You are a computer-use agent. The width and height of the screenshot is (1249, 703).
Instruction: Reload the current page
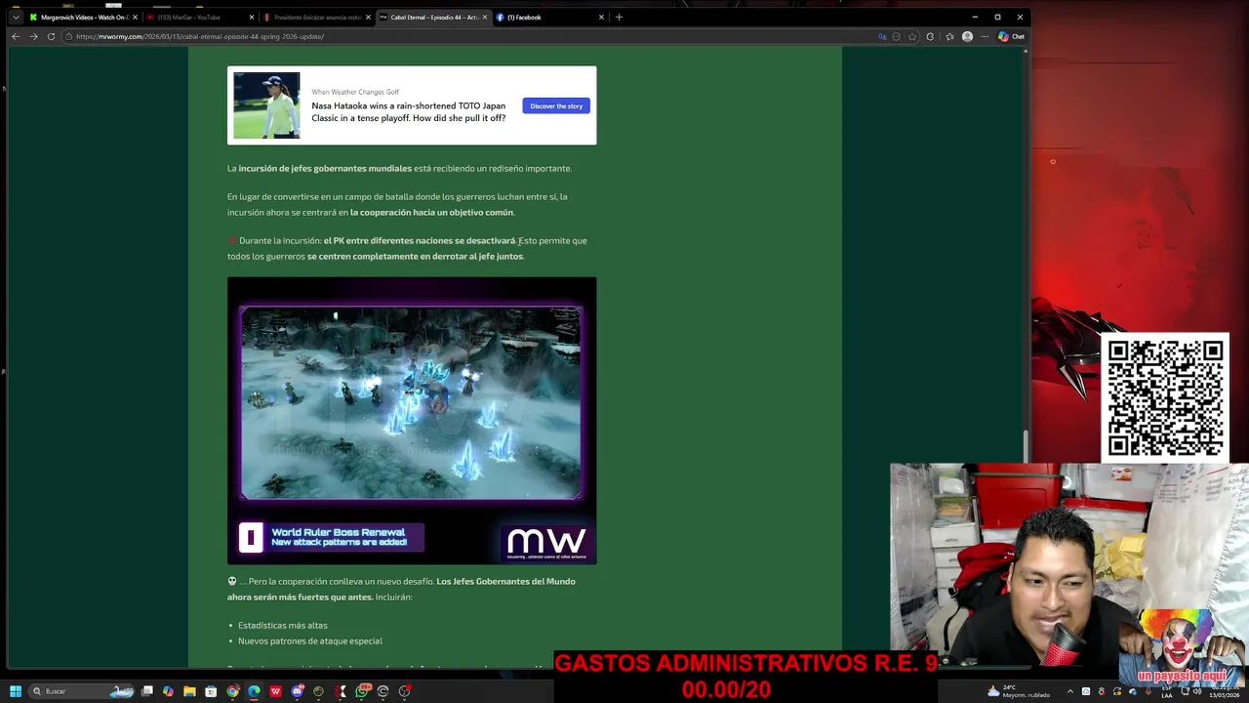51,36
